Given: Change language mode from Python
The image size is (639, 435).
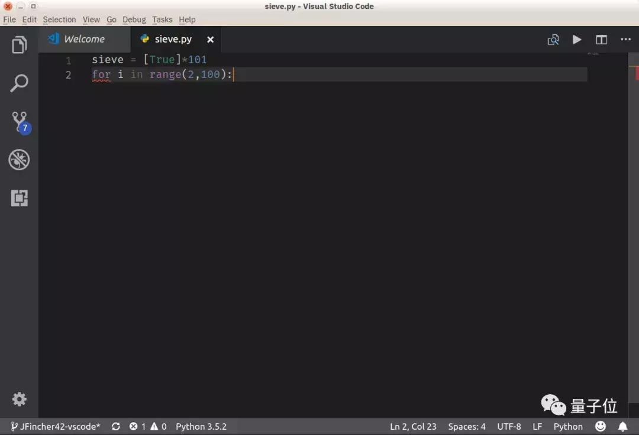Looking at the screenshot, I should 567,426.
